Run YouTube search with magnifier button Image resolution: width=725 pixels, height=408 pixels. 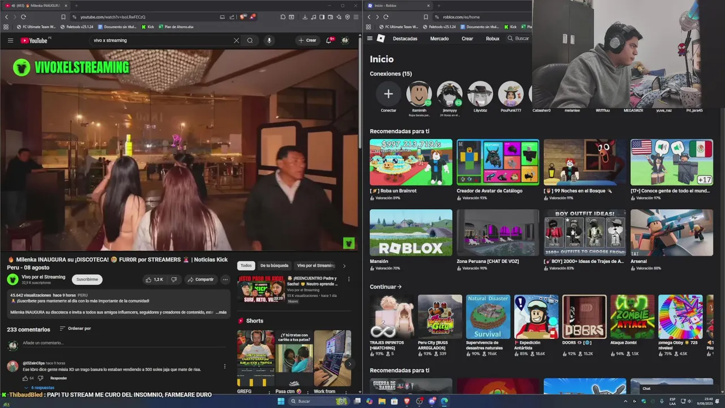tap(250, 40)
